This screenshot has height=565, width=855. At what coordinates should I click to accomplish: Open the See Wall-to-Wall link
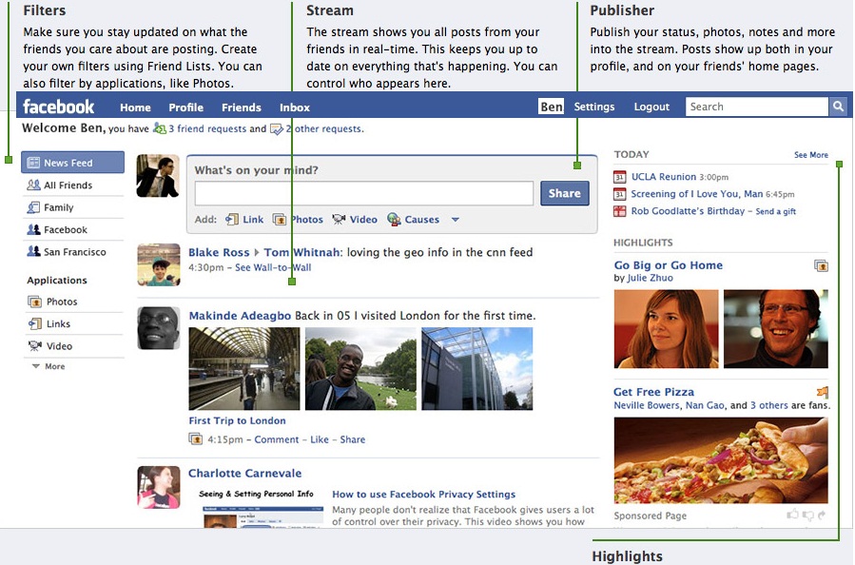(x=273, y=267)
